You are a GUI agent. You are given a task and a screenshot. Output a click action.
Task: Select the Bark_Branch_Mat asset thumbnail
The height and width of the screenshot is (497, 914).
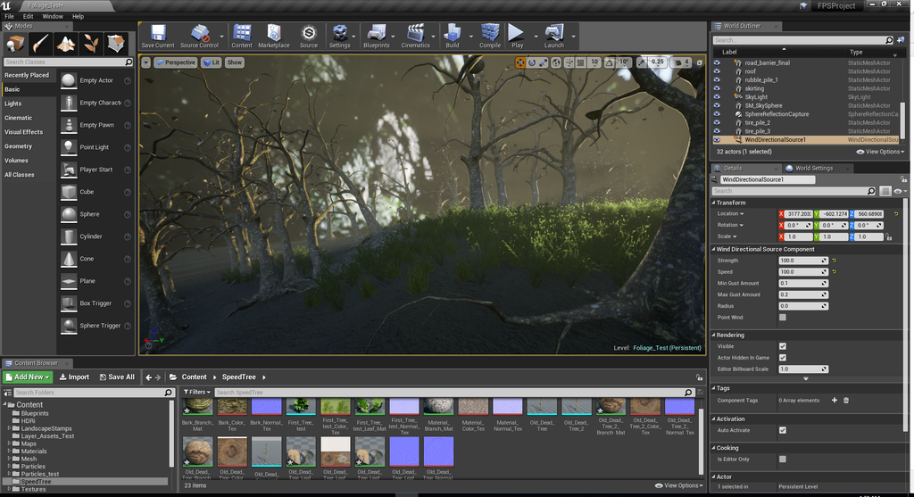[x=196, y=407]
